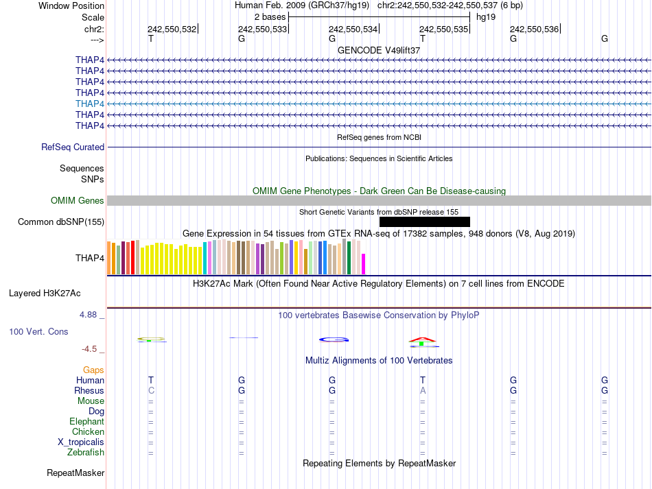652x489 pixels.
Task: Select the Human alignment row label
Action: point(90,380)
